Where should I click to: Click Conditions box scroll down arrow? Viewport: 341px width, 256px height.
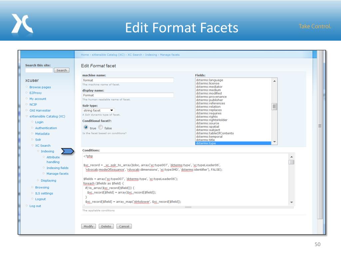tap(291, 202)
